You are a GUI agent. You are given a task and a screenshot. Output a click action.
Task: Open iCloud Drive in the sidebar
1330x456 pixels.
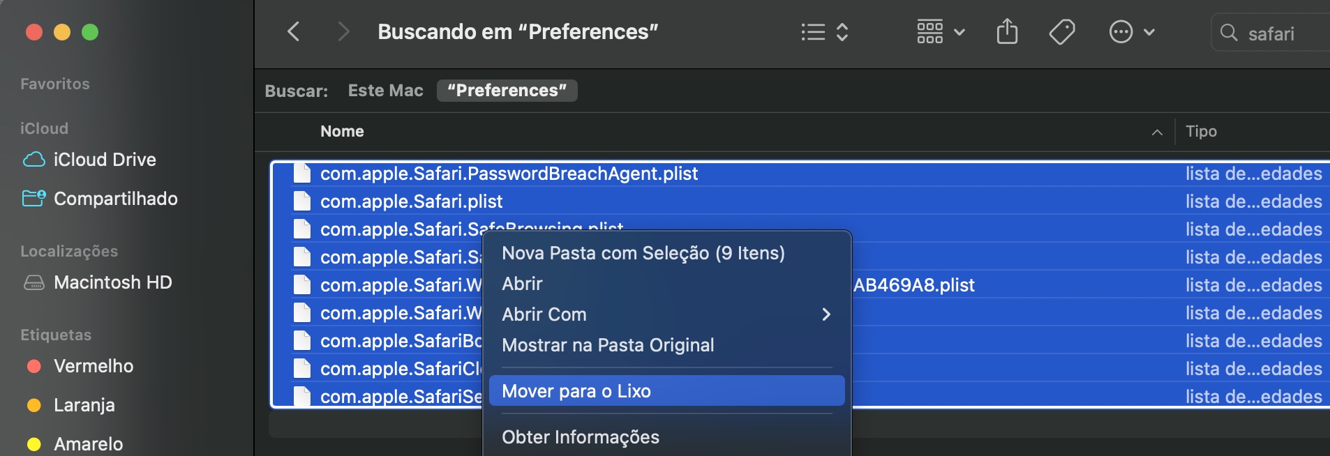[x=105, y=159]
